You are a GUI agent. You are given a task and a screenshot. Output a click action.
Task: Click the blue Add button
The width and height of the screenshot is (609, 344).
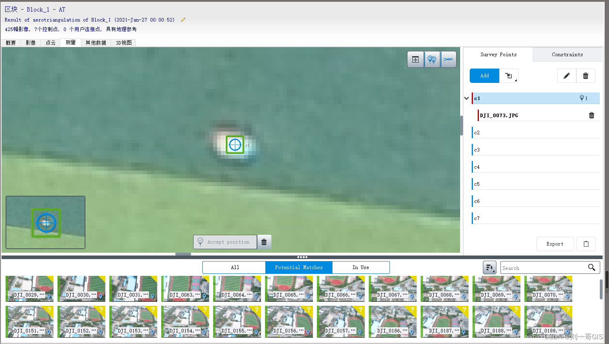click(x=484, y=76)
